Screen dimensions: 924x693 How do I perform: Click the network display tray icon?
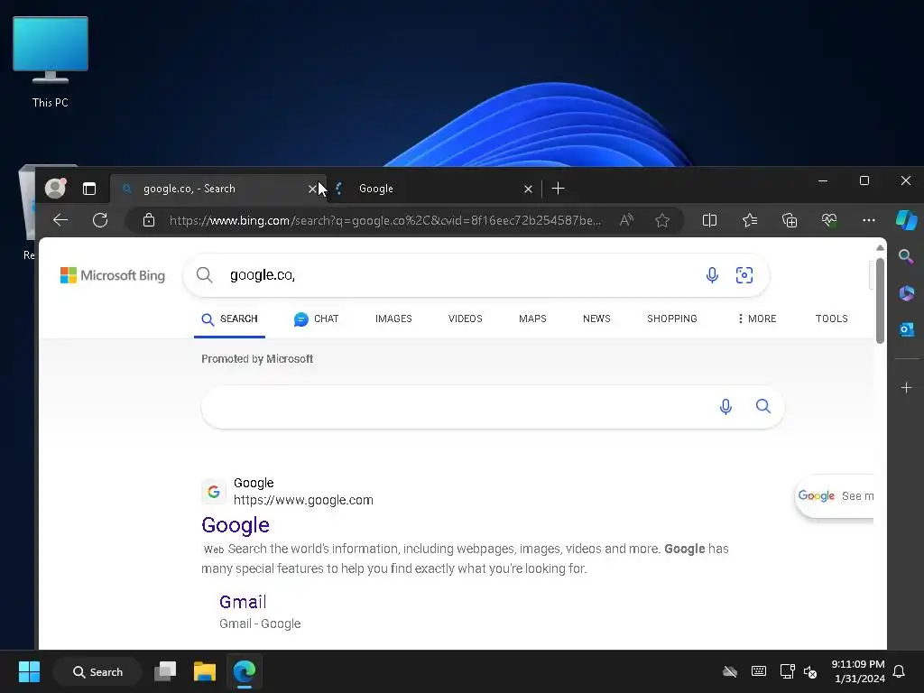[x=787, y=671]
